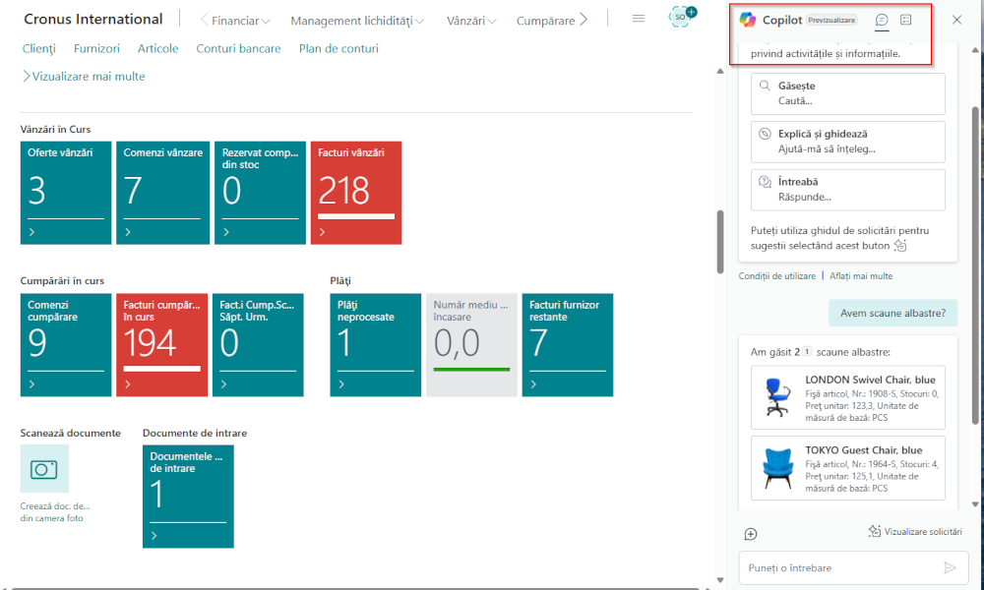Open Condiții de utilizare link

[777, 276]
